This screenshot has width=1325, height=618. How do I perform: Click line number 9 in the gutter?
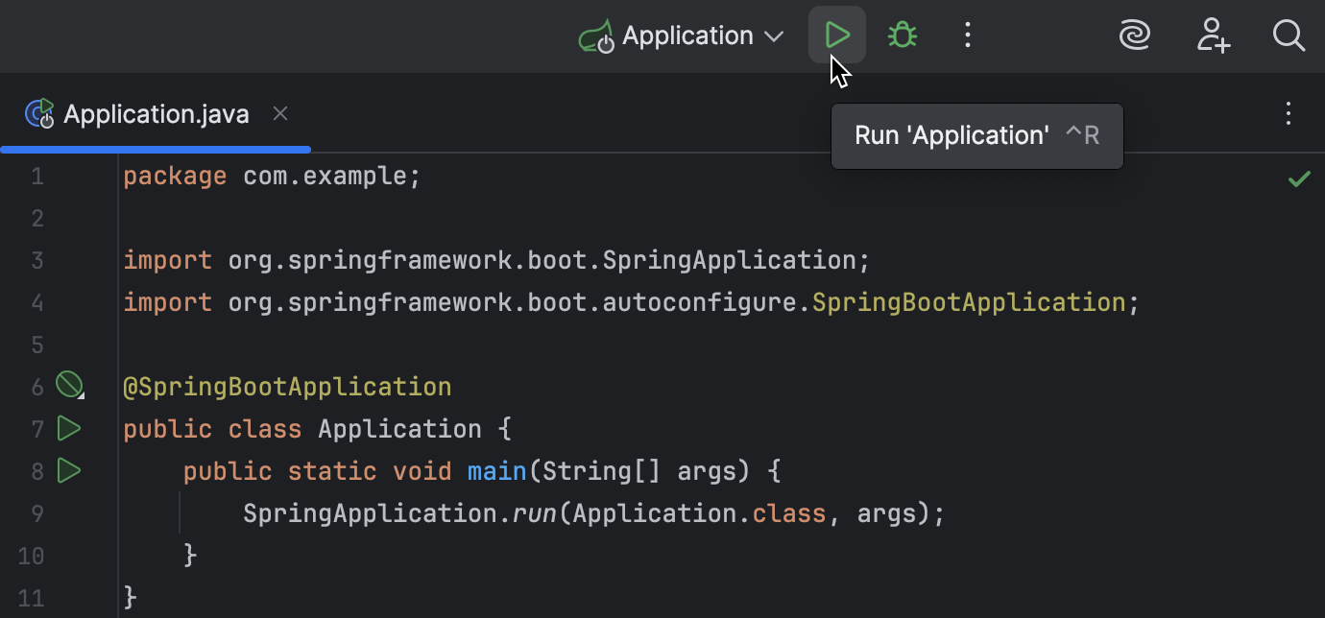pos(37,512)
